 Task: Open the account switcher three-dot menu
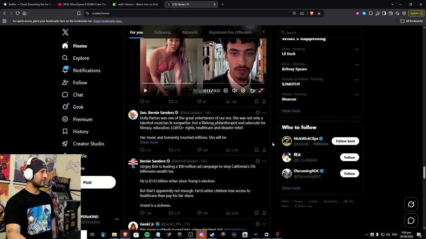pos(117,219)
